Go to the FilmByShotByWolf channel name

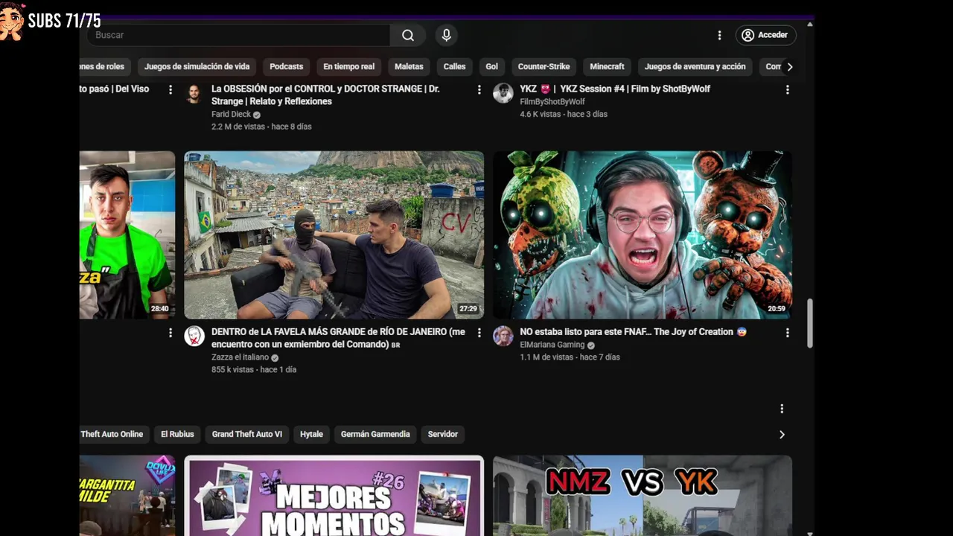tap(552, 102)
